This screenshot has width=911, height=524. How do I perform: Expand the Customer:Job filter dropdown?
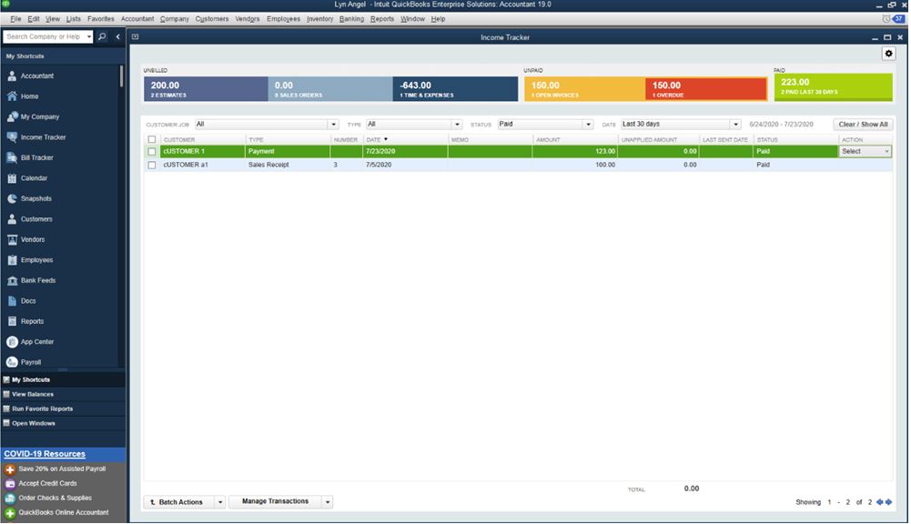pyautogui.click(x=333, y=125)
